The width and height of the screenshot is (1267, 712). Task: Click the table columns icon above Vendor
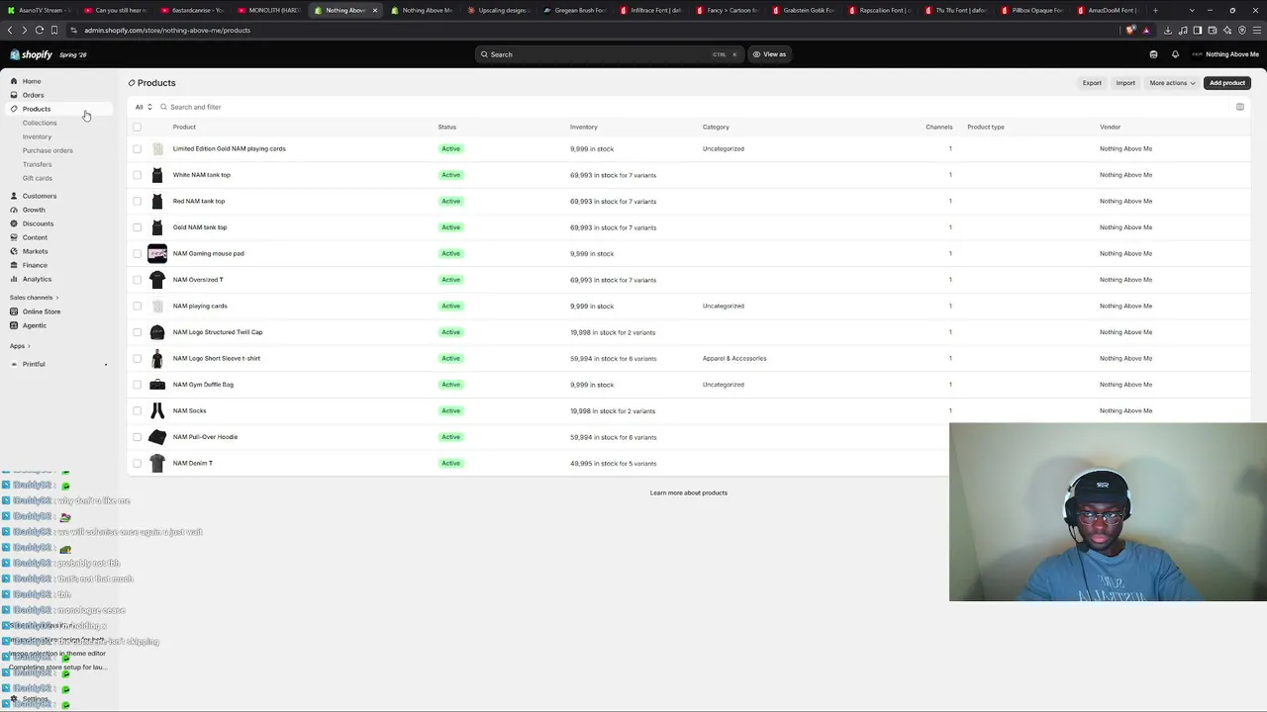(x=1239, y=107)
